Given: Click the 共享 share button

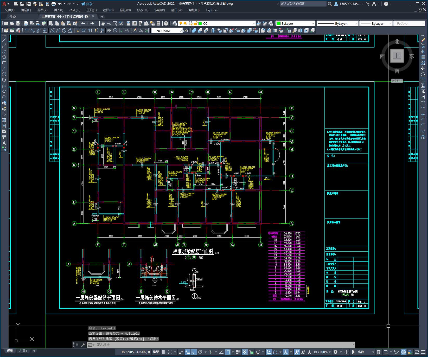Looking at the screenshot, I should pyautogui.click(x=87, y=4).
